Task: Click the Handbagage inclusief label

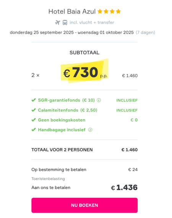Action: (62, 130)
